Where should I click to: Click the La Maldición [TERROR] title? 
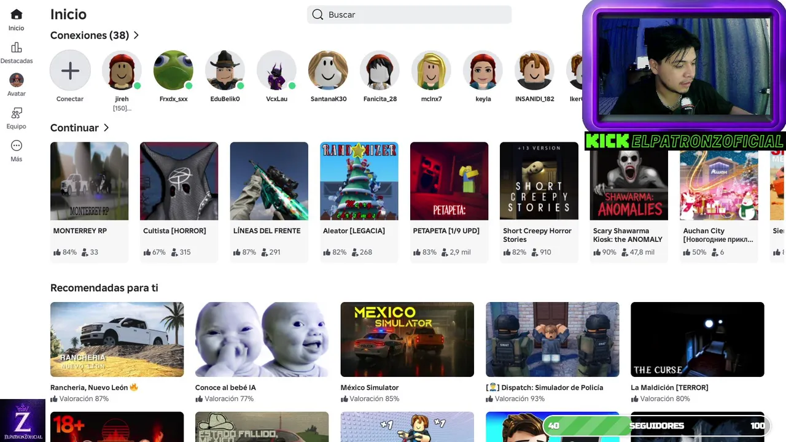pos(669,387)
